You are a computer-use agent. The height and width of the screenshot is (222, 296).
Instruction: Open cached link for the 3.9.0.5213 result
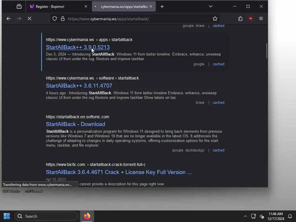pos(219,64)
